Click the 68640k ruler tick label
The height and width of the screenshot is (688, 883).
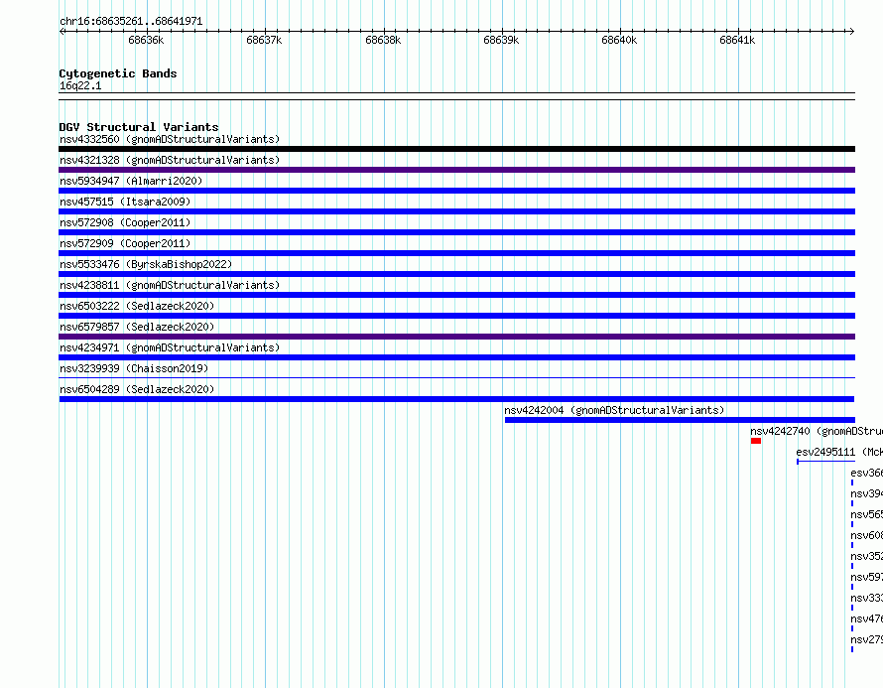619,40
